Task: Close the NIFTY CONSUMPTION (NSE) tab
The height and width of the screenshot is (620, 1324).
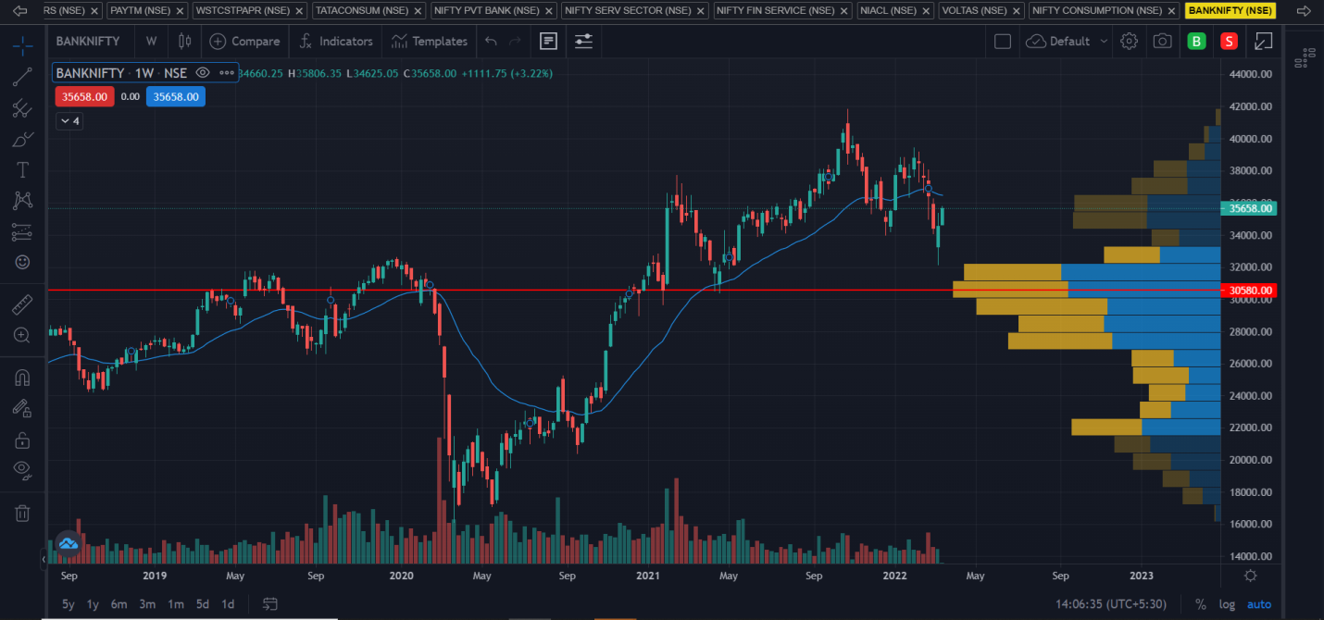Action: coord(1170,11)
